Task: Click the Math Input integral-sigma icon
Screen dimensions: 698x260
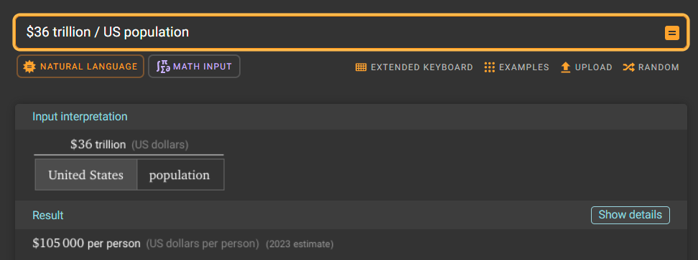Action: [163, 67]
